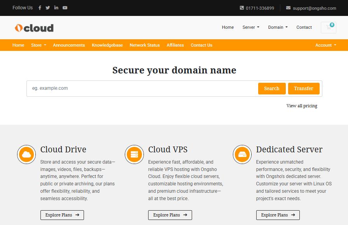Open the Knowledgebase menu item
This screenshot has height=225, width=348.
coord(107,45)
